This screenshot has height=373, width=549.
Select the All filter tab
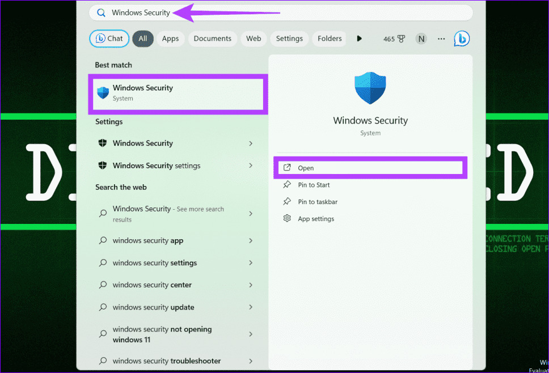pos(143,39)
